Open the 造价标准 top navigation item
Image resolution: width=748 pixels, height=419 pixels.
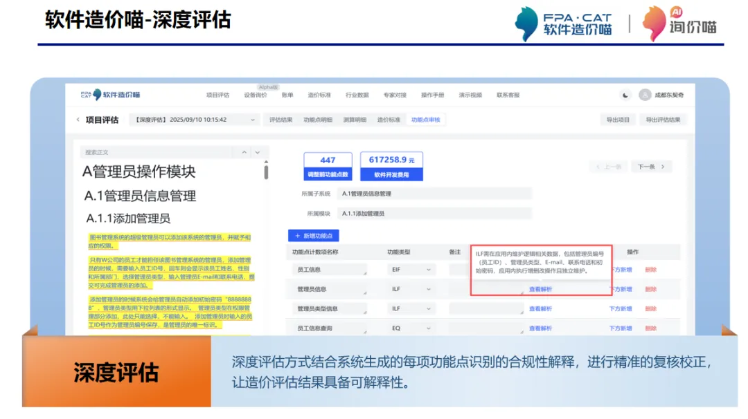coord(319,95)
